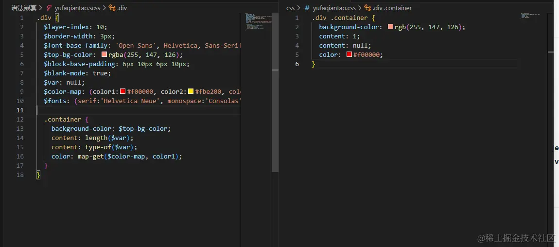The image size is (559, 247).
Task: Click the $blank-mode: true; line
Action: 77,73
